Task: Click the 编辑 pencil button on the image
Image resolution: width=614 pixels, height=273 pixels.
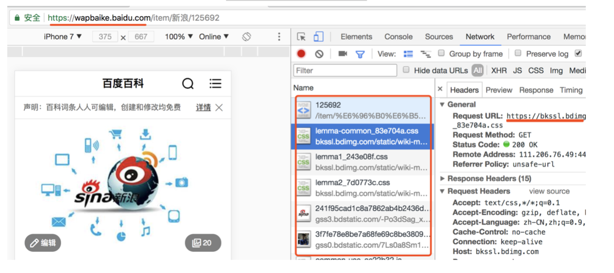Action: coord(43,242)
